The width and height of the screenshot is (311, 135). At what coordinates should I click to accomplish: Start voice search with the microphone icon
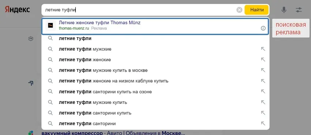[x=284, y=10]
